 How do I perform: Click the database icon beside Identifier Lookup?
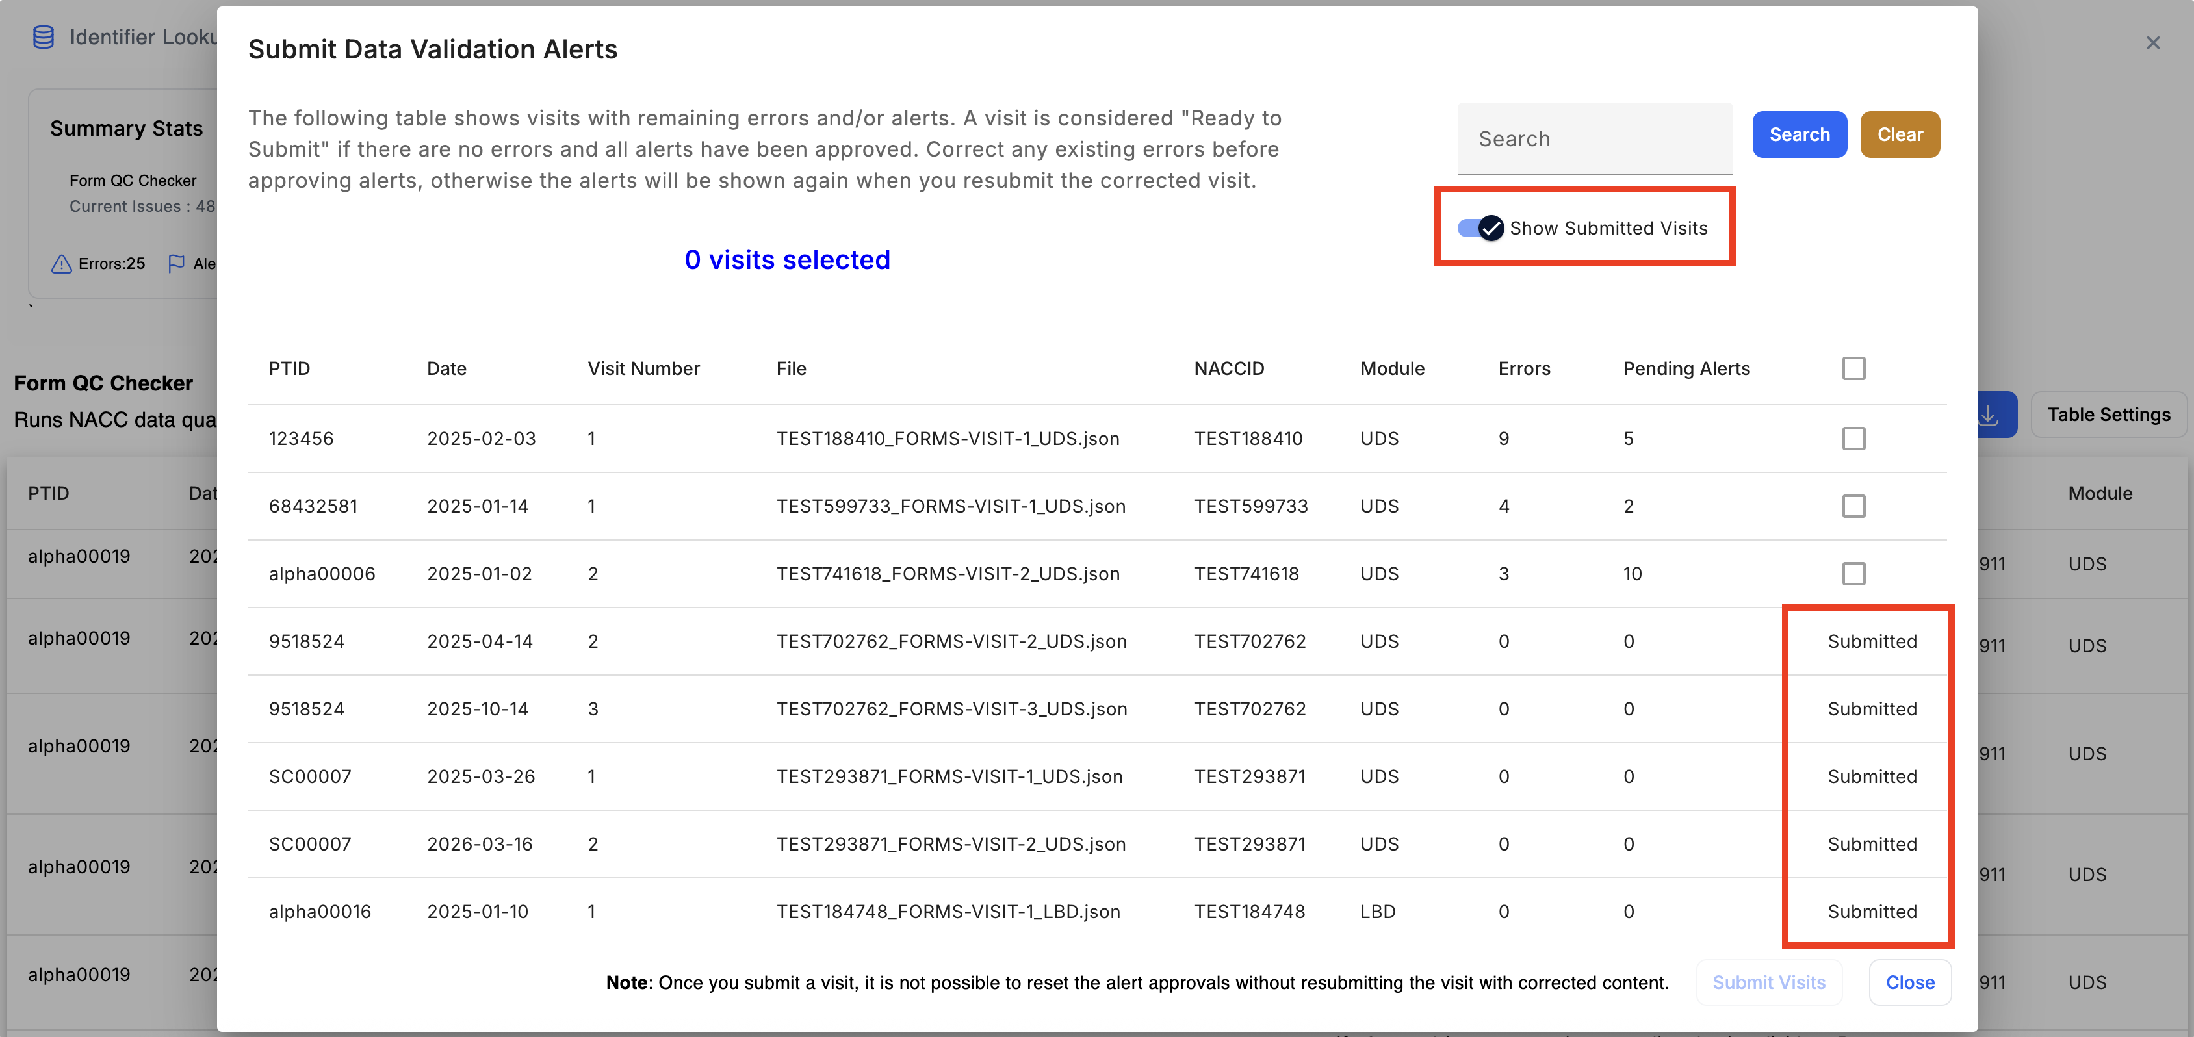pyautogui.click(x=44, y=36)
